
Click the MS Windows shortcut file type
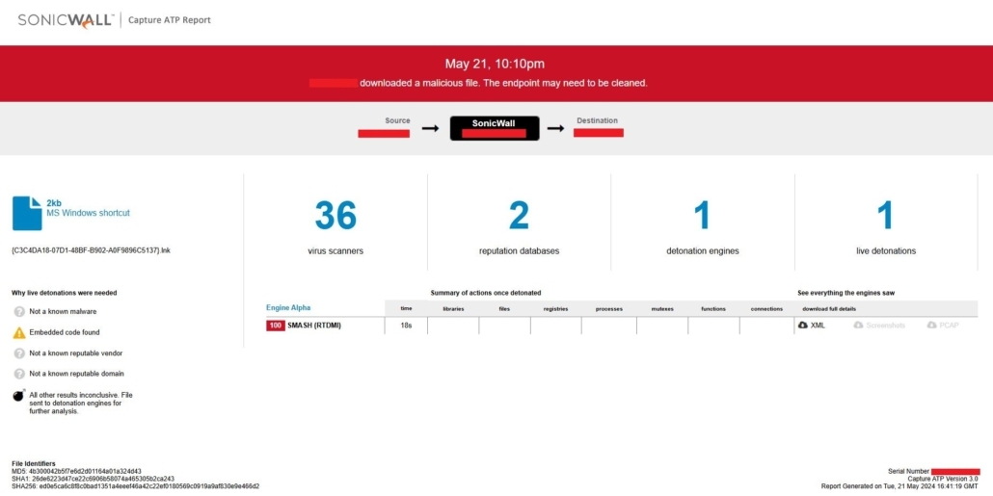tap(88, 213)
